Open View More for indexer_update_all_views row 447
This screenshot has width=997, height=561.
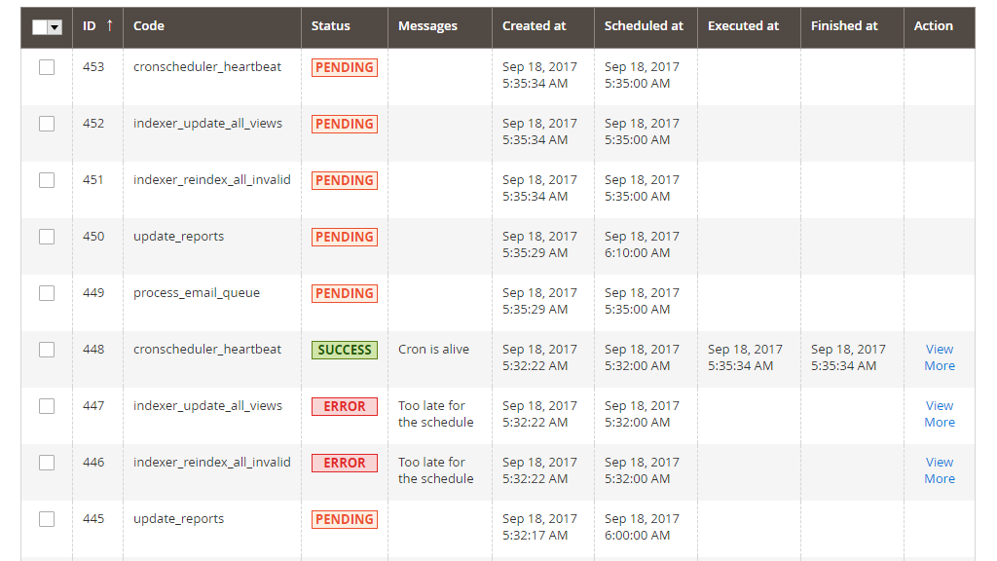(939, 414)
